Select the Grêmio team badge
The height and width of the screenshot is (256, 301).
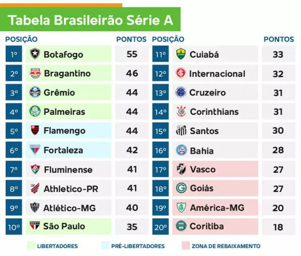point(35,92)
